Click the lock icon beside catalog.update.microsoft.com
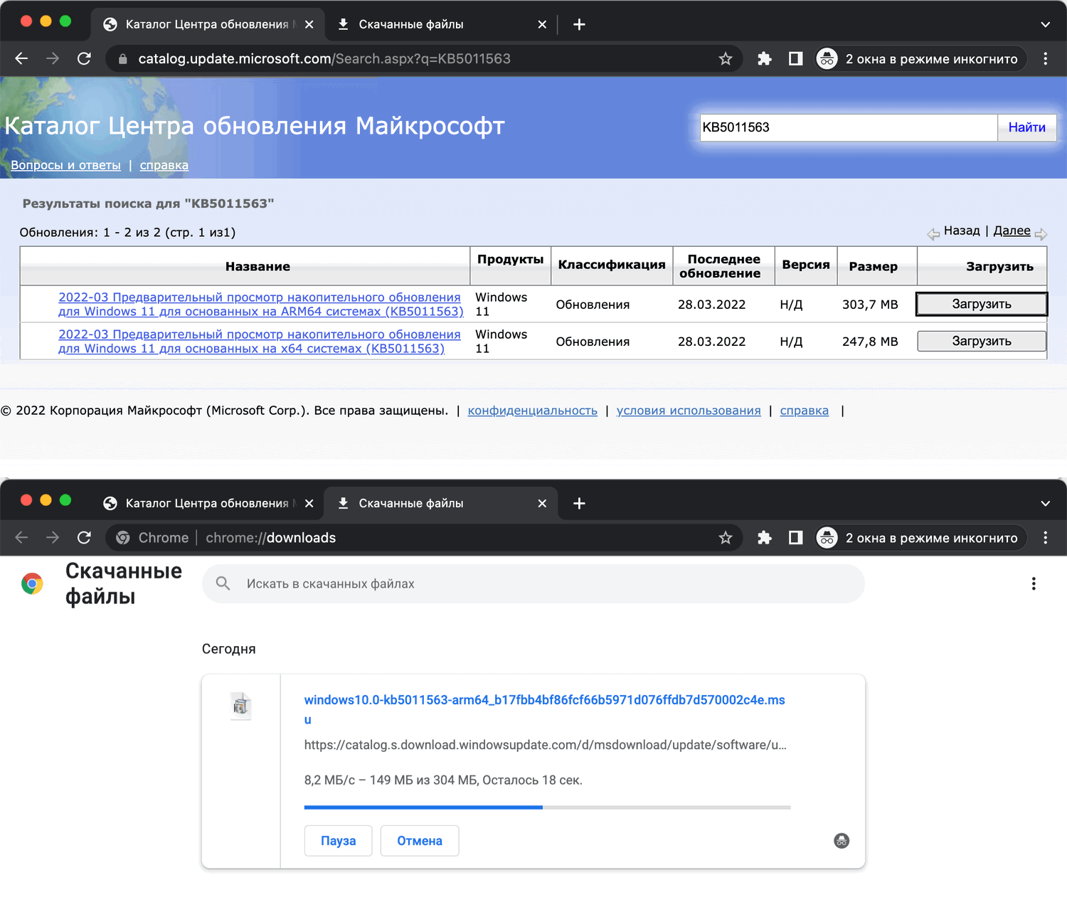The height and width of the screenshot is (915, 1067). coord(122,58)
